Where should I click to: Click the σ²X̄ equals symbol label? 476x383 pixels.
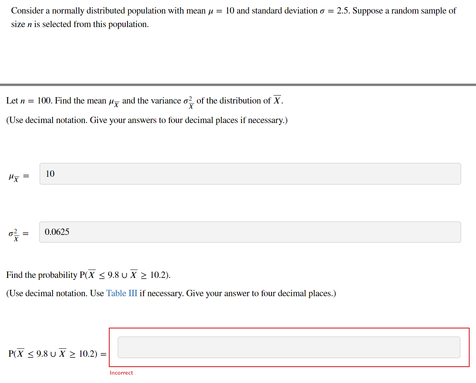(18, 234)
